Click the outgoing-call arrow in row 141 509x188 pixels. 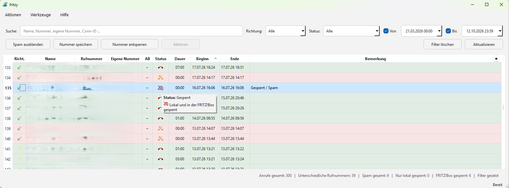(x=19, y=149)
